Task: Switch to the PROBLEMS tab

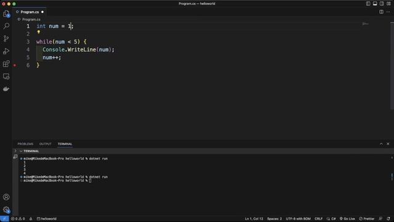Action: coord(25,144)
